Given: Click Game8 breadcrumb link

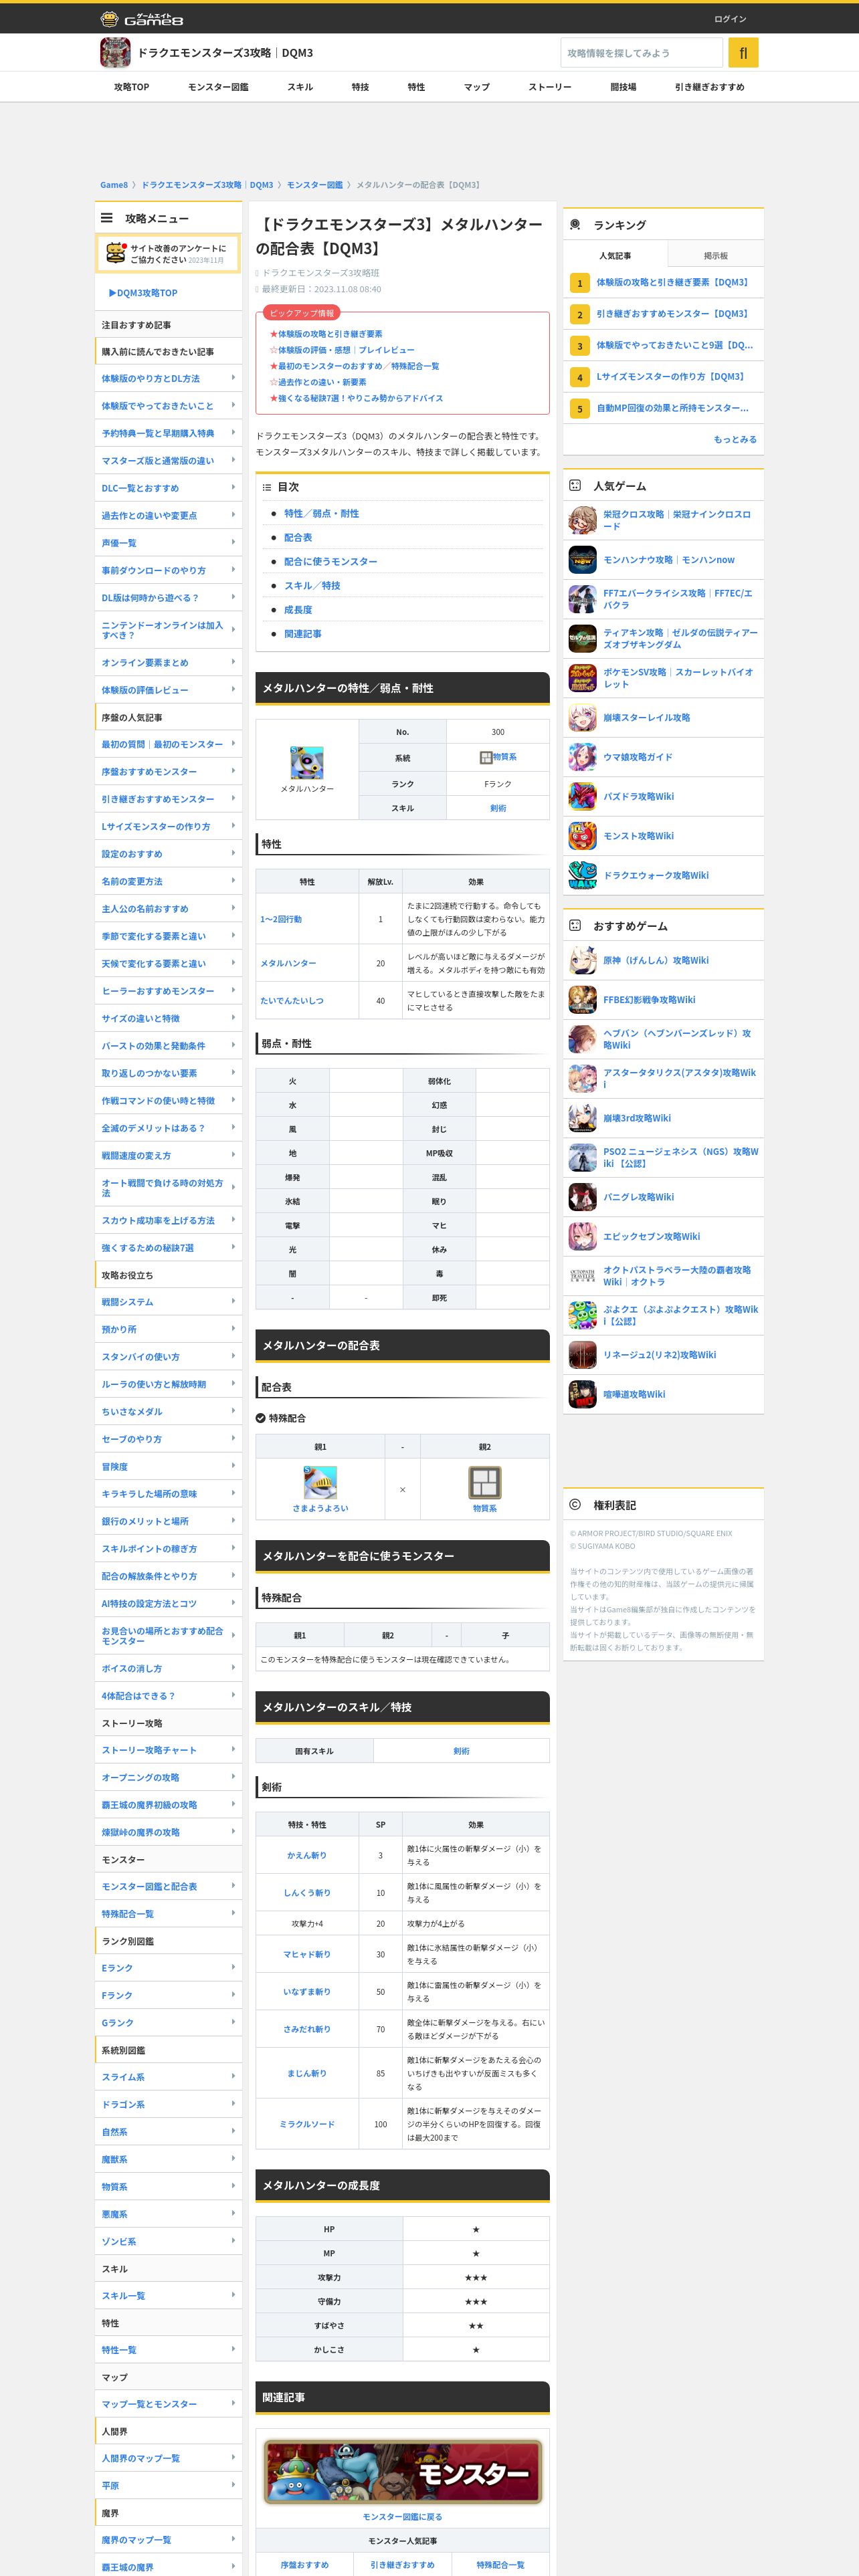Looking at the screenshot, I should click(114, 185).
